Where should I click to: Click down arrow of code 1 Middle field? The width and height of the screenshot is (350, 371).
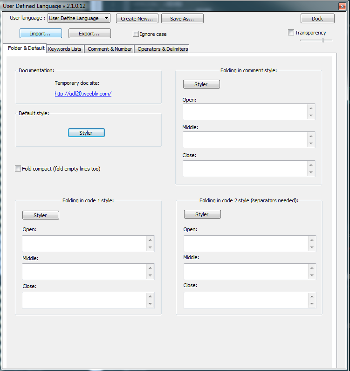click(150, 275)
